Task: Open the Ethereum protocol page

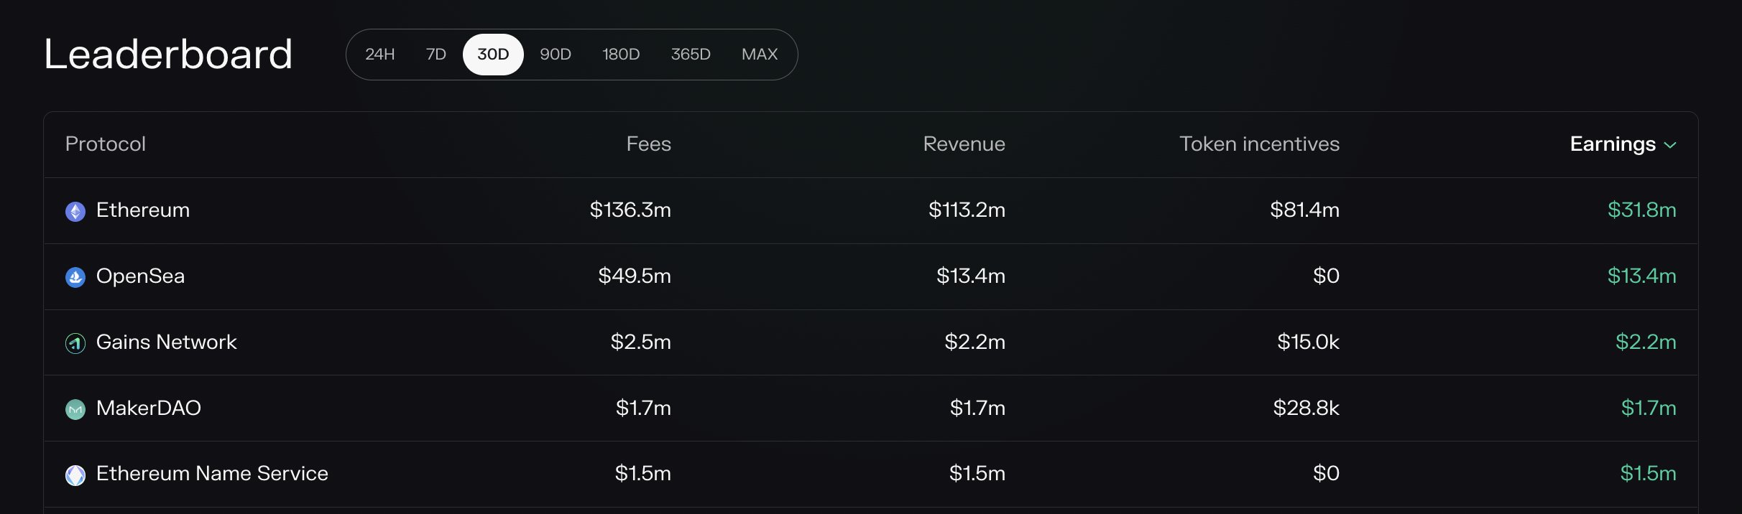Action: [143, 210]
